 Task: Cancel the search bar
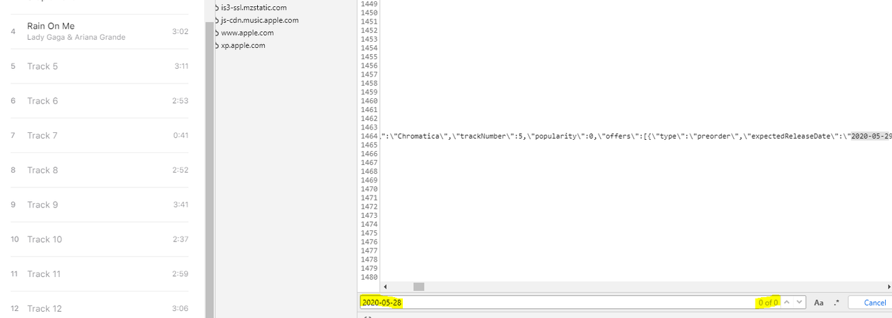875,303
